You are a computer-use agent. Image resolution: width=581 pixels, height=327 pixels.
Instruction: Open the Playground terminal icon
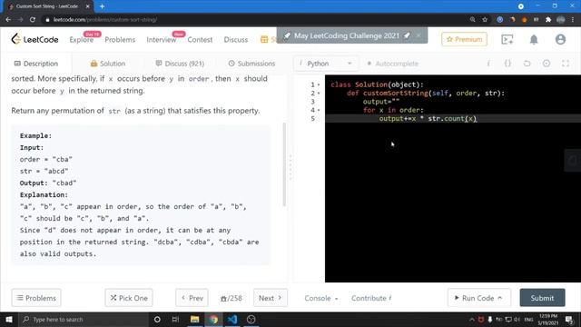(x=507, y=39)
